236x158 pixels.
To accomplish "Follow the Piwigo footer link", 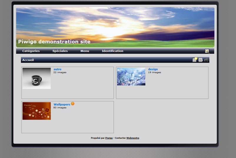I will (x=109, y=138).
